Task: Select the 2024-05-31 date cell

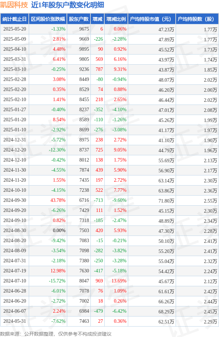Action: point(15,321)
